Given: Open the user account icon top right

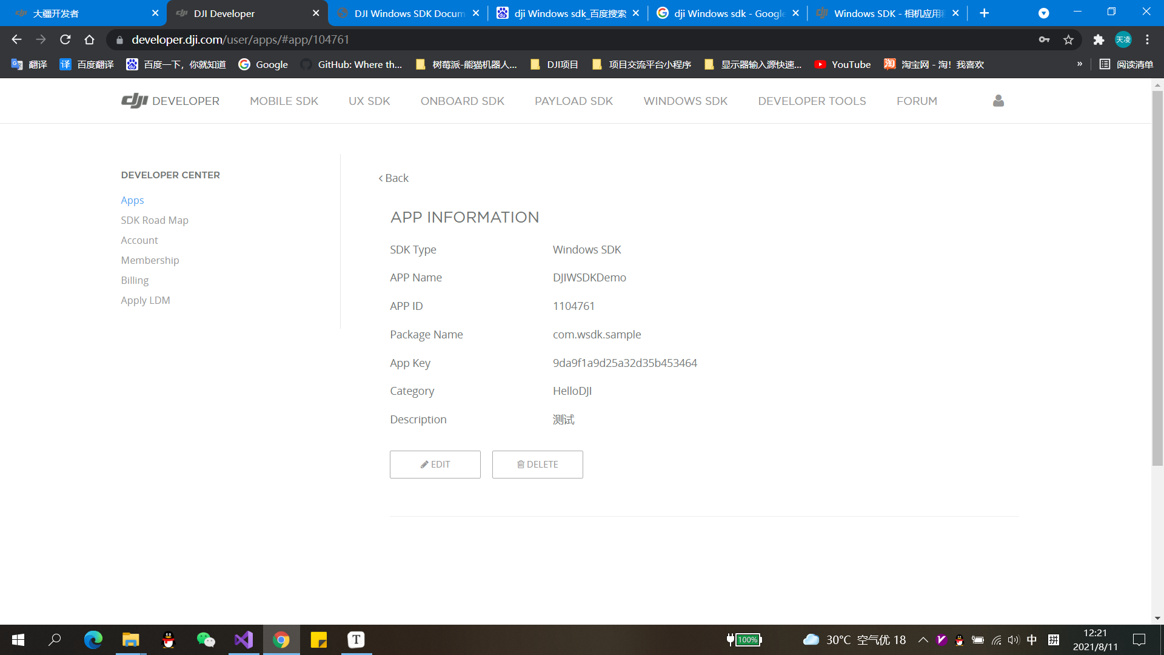Looking at the screenshot, I should tap(998, 101).
